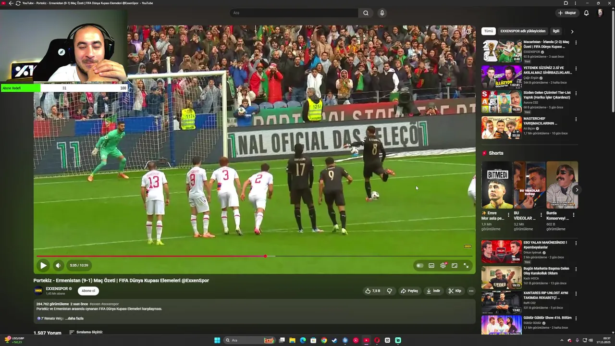This screenshot has height=346, width=615.
Task: Go back with browser back arrow
Action: point(11,3)
